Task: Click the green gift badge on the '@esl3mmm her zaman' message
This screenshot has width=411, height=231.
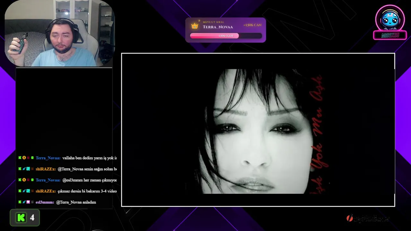Action: pyautogui.click(x=32, y=180)
